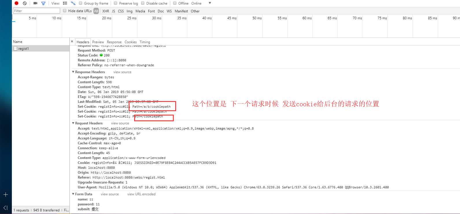Collapse the Response Headers section

pyautogui.click(x=73, y=72)
